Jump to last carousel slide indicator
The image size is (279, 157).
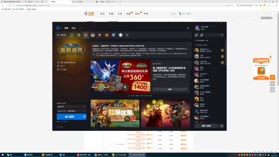tap(150, 96)
